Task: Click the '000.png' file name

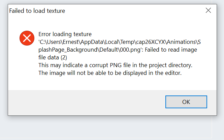Action: click(x=130, y=50)
